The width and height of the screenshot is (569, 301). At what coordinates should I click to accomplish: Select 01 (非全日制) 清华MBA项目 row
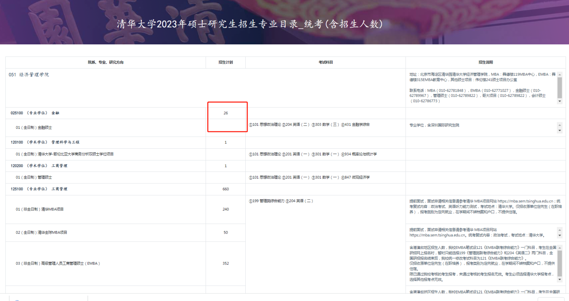(x=286, y=209)
